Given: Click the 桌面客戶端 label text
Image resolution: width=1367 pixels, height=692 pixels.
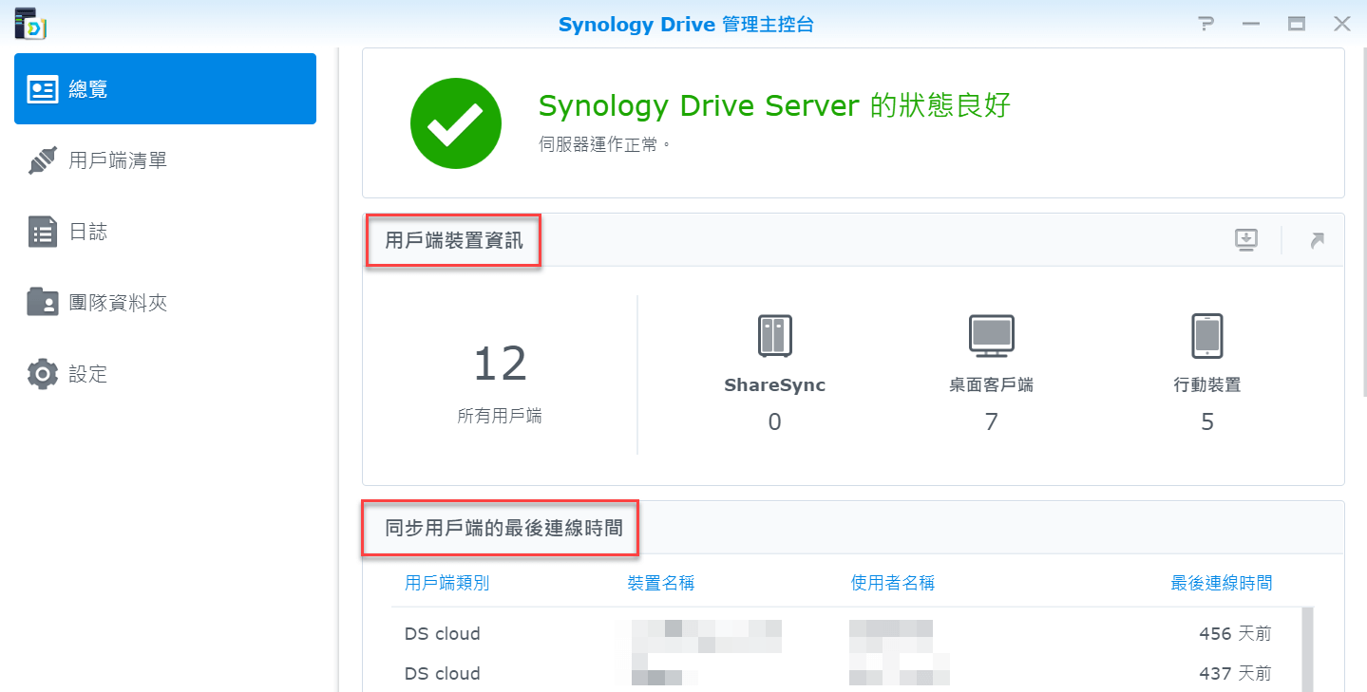Looking at the screenshot, I should click(992, 385).
